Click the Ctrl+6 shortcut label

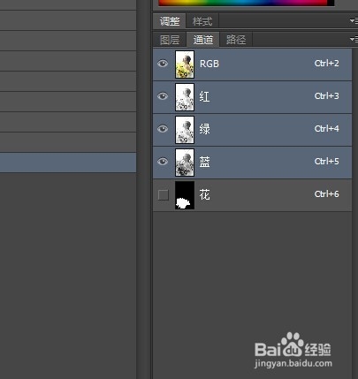tap(326, 194)
